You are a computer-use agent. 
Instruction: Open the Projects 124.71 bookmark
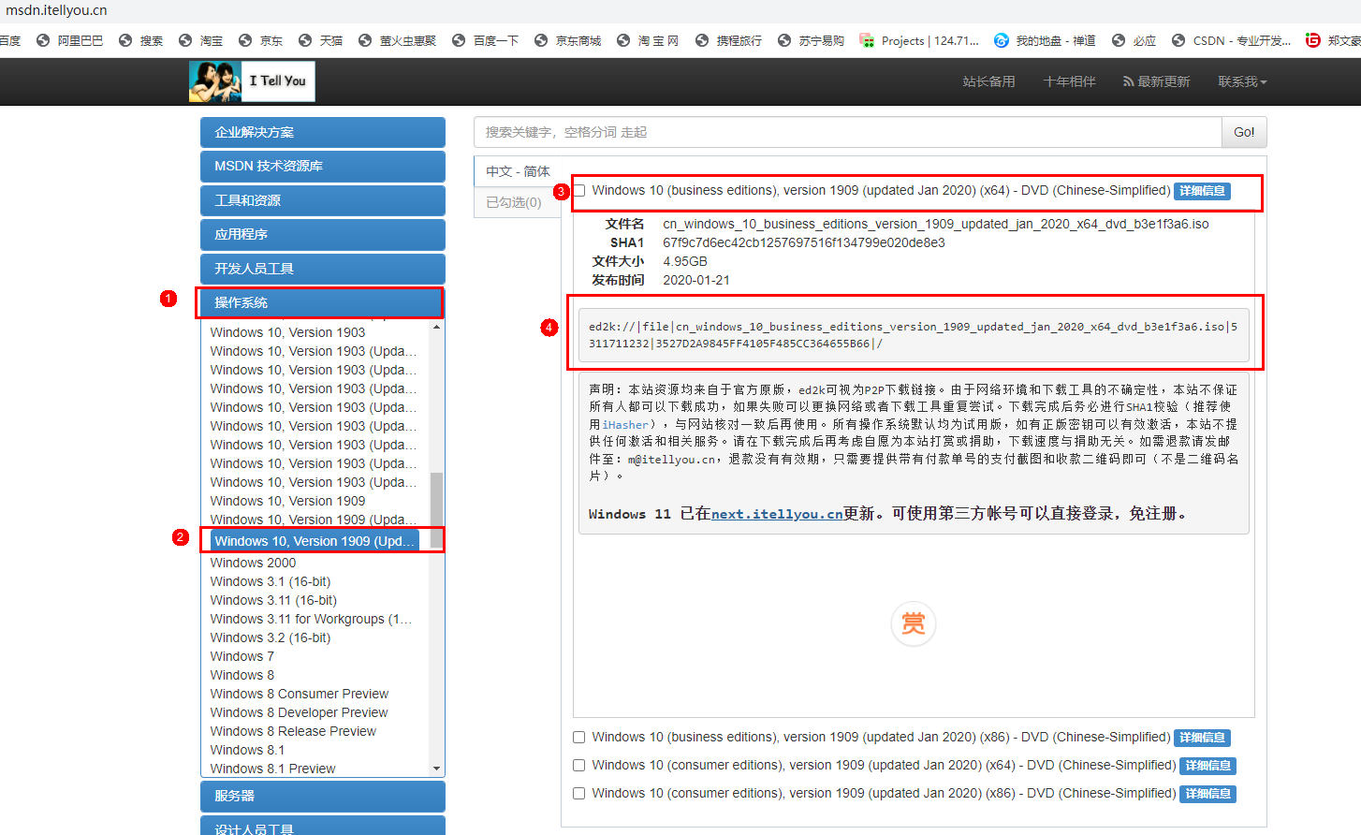click(x=920, y=40)
